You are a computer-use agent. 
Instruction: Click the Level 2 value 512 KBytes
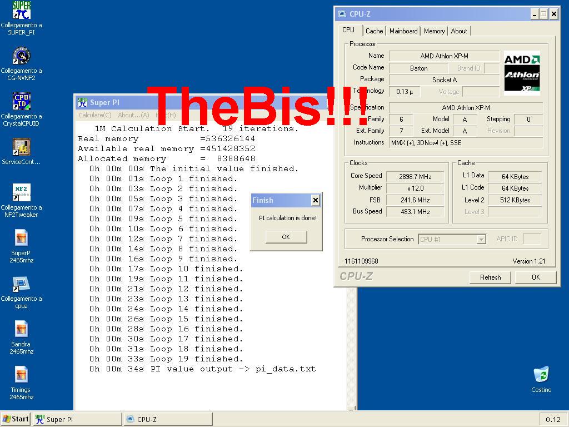[515, 200]
